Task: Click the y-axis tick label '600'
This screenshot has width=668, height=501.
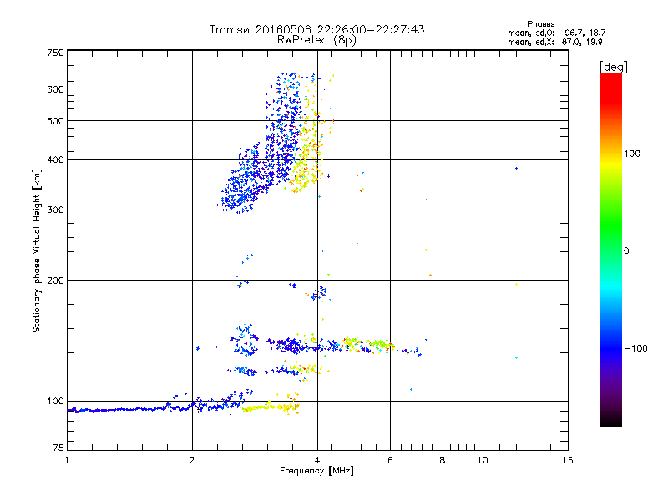Action: 55,89
